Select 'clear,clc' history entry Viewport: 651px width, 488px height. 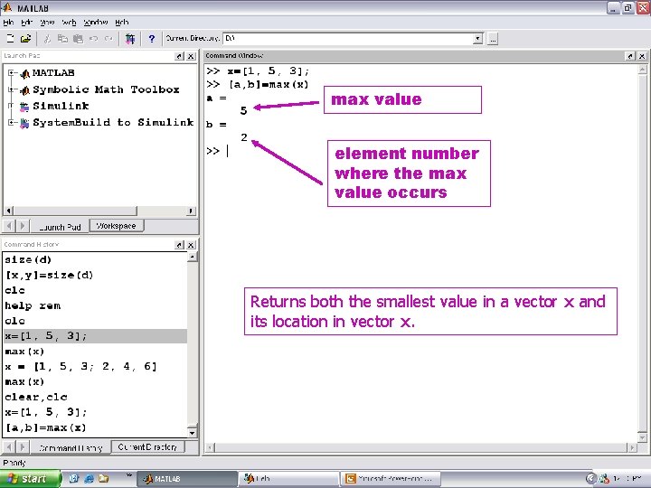coord(36,397)
